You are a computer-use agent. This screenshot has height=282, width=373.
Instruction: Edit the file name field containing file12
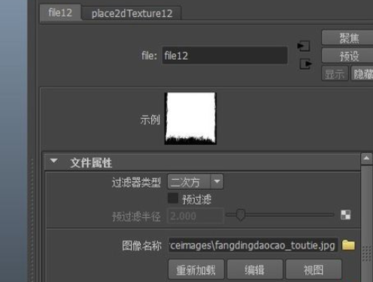point(225,55)
